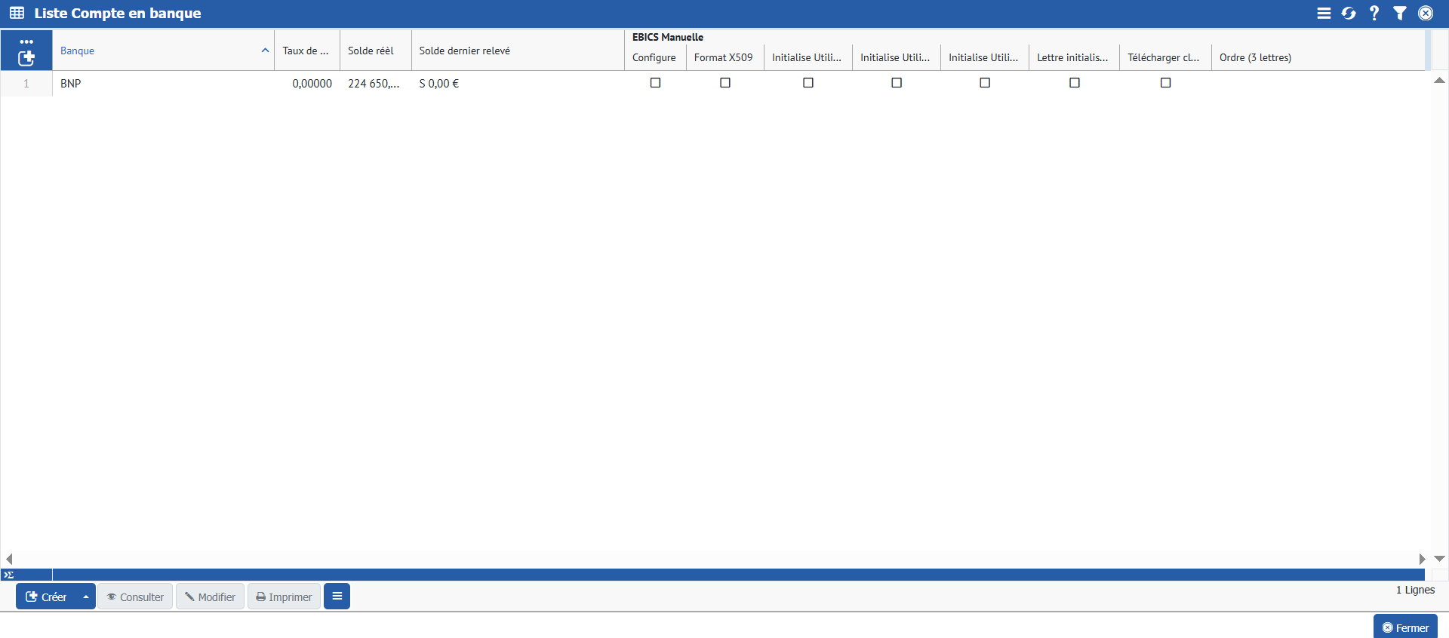Screen dimensions: 1449x638
Task: Open help with the question mark icon
Action: [x=1374, y=14]
